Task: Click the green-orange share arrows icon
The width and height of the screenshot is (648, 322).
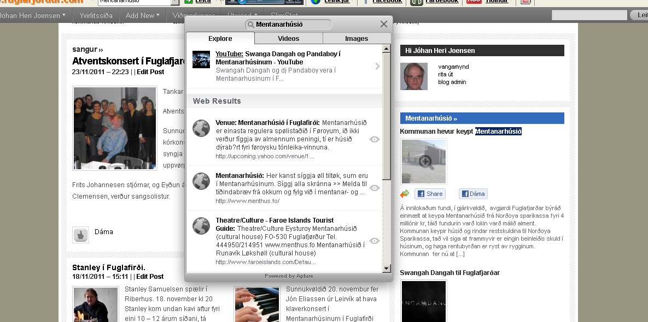Action: [405, 194]
